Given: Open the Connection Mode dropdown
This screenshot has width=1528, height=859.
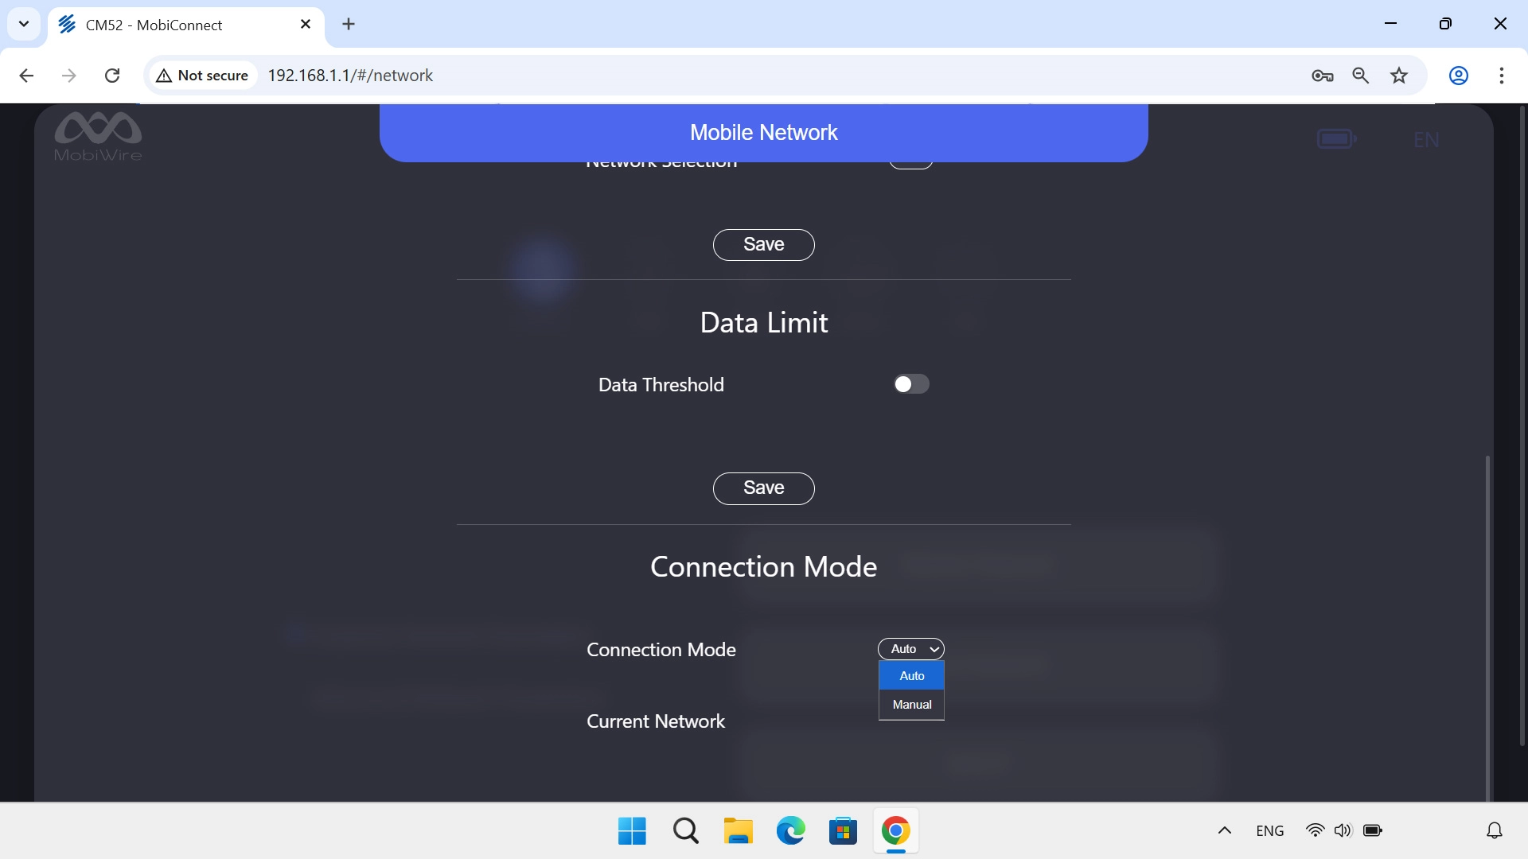Looking at the screenshot, I should click(910, 649).
